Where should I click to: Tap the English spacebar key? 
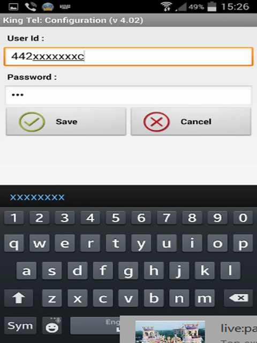[x=95, y=325]
